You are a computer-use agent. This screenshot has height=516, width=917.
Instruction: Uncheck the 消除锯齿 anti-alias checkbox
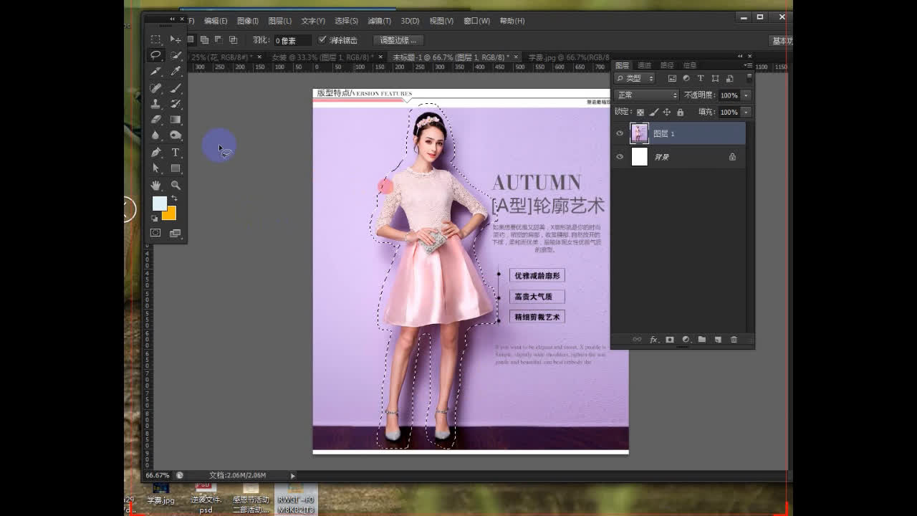coord(322,40)
